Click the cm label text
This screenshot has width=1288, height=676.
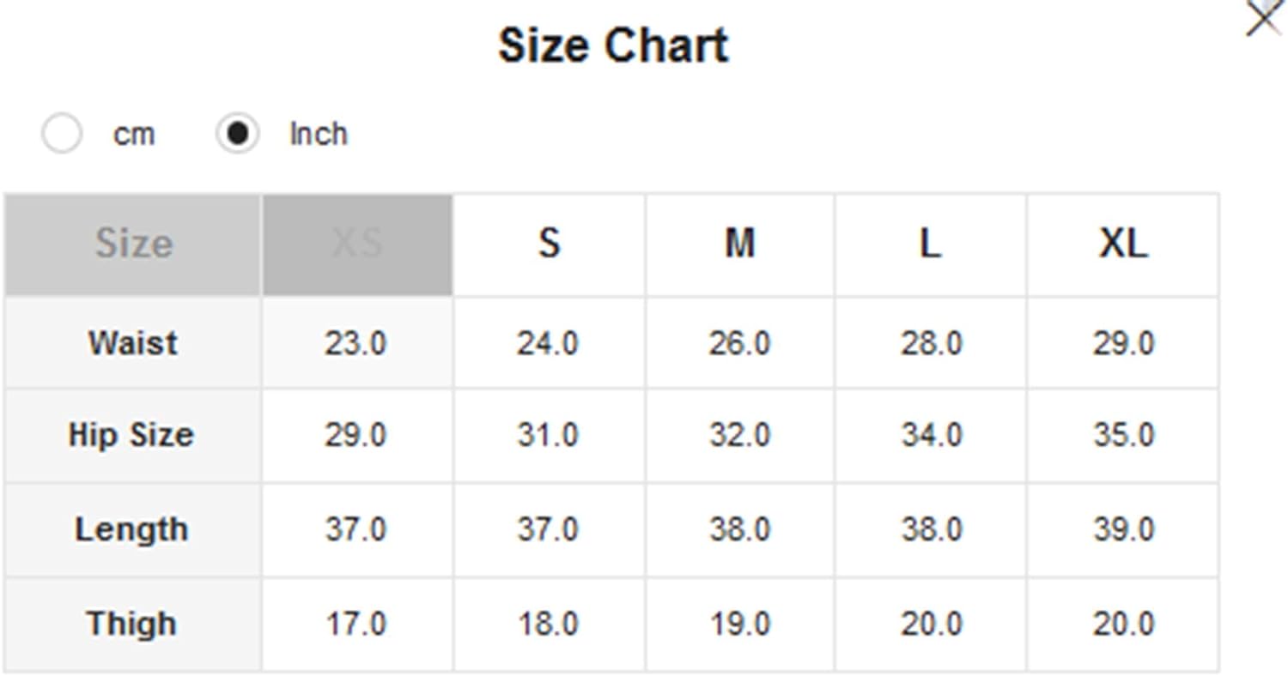[134, 135]
